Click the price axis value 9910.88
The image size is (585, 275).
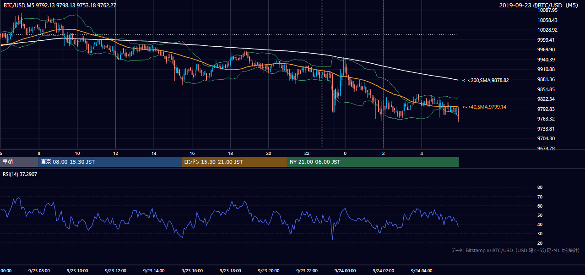click(x=546, y=69)
